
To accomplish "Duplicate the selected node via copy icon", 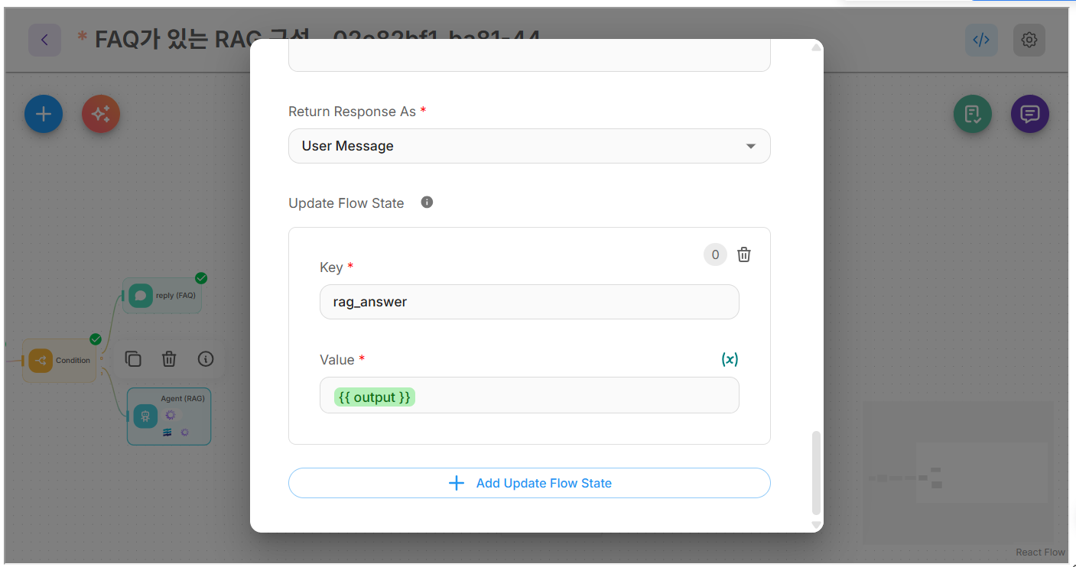I will pyautogui.click(x=133, y=359).
